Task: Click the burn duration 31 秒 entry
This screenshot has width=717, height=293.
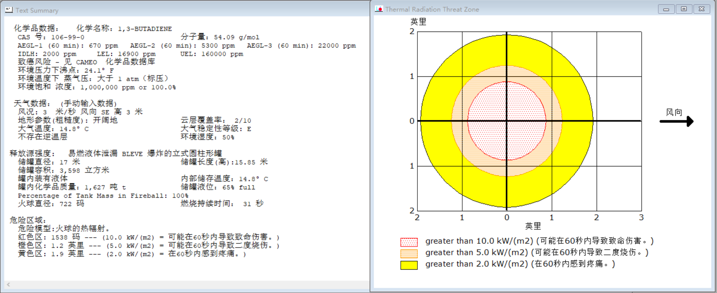Action: click(x=222, y=204)
